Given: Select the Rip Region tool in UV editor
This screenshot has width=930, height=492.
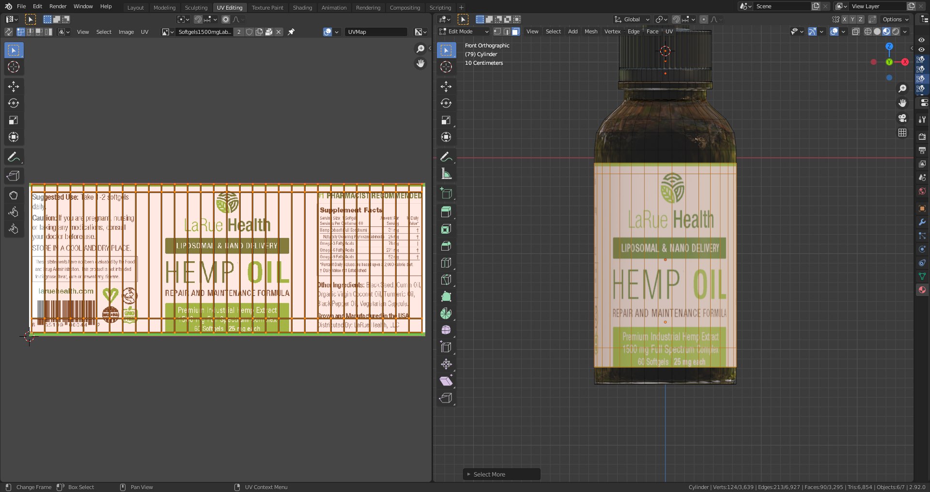Looking at the screenshot, I should coord(14,176).
